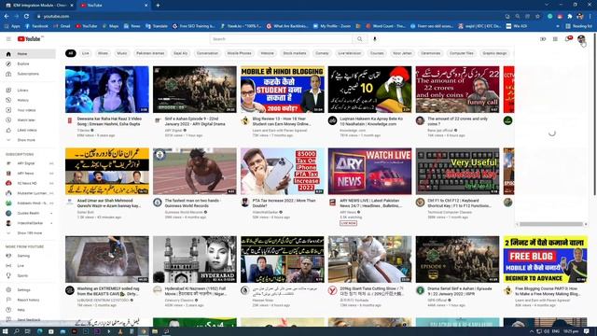Open Very Useful Shortcut Key video

pyautogui.click(x=457, y=172)
